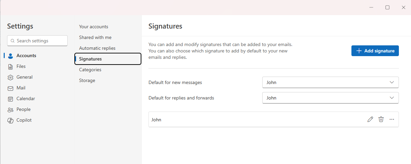Click the trash delete icon for John signature
This screenshot has height=164, width=411.
tap(381, 119)
